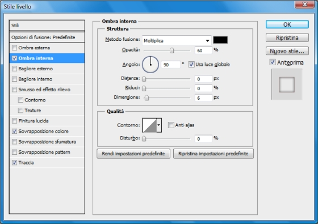Enable the Finitura lucida checkbox

pos(14,121)
